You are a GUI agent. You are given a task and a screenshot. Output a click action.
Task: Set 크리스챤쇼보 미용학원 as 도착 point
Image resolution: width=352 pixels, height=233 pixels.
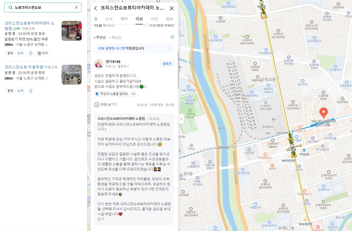tap(20, 91)
